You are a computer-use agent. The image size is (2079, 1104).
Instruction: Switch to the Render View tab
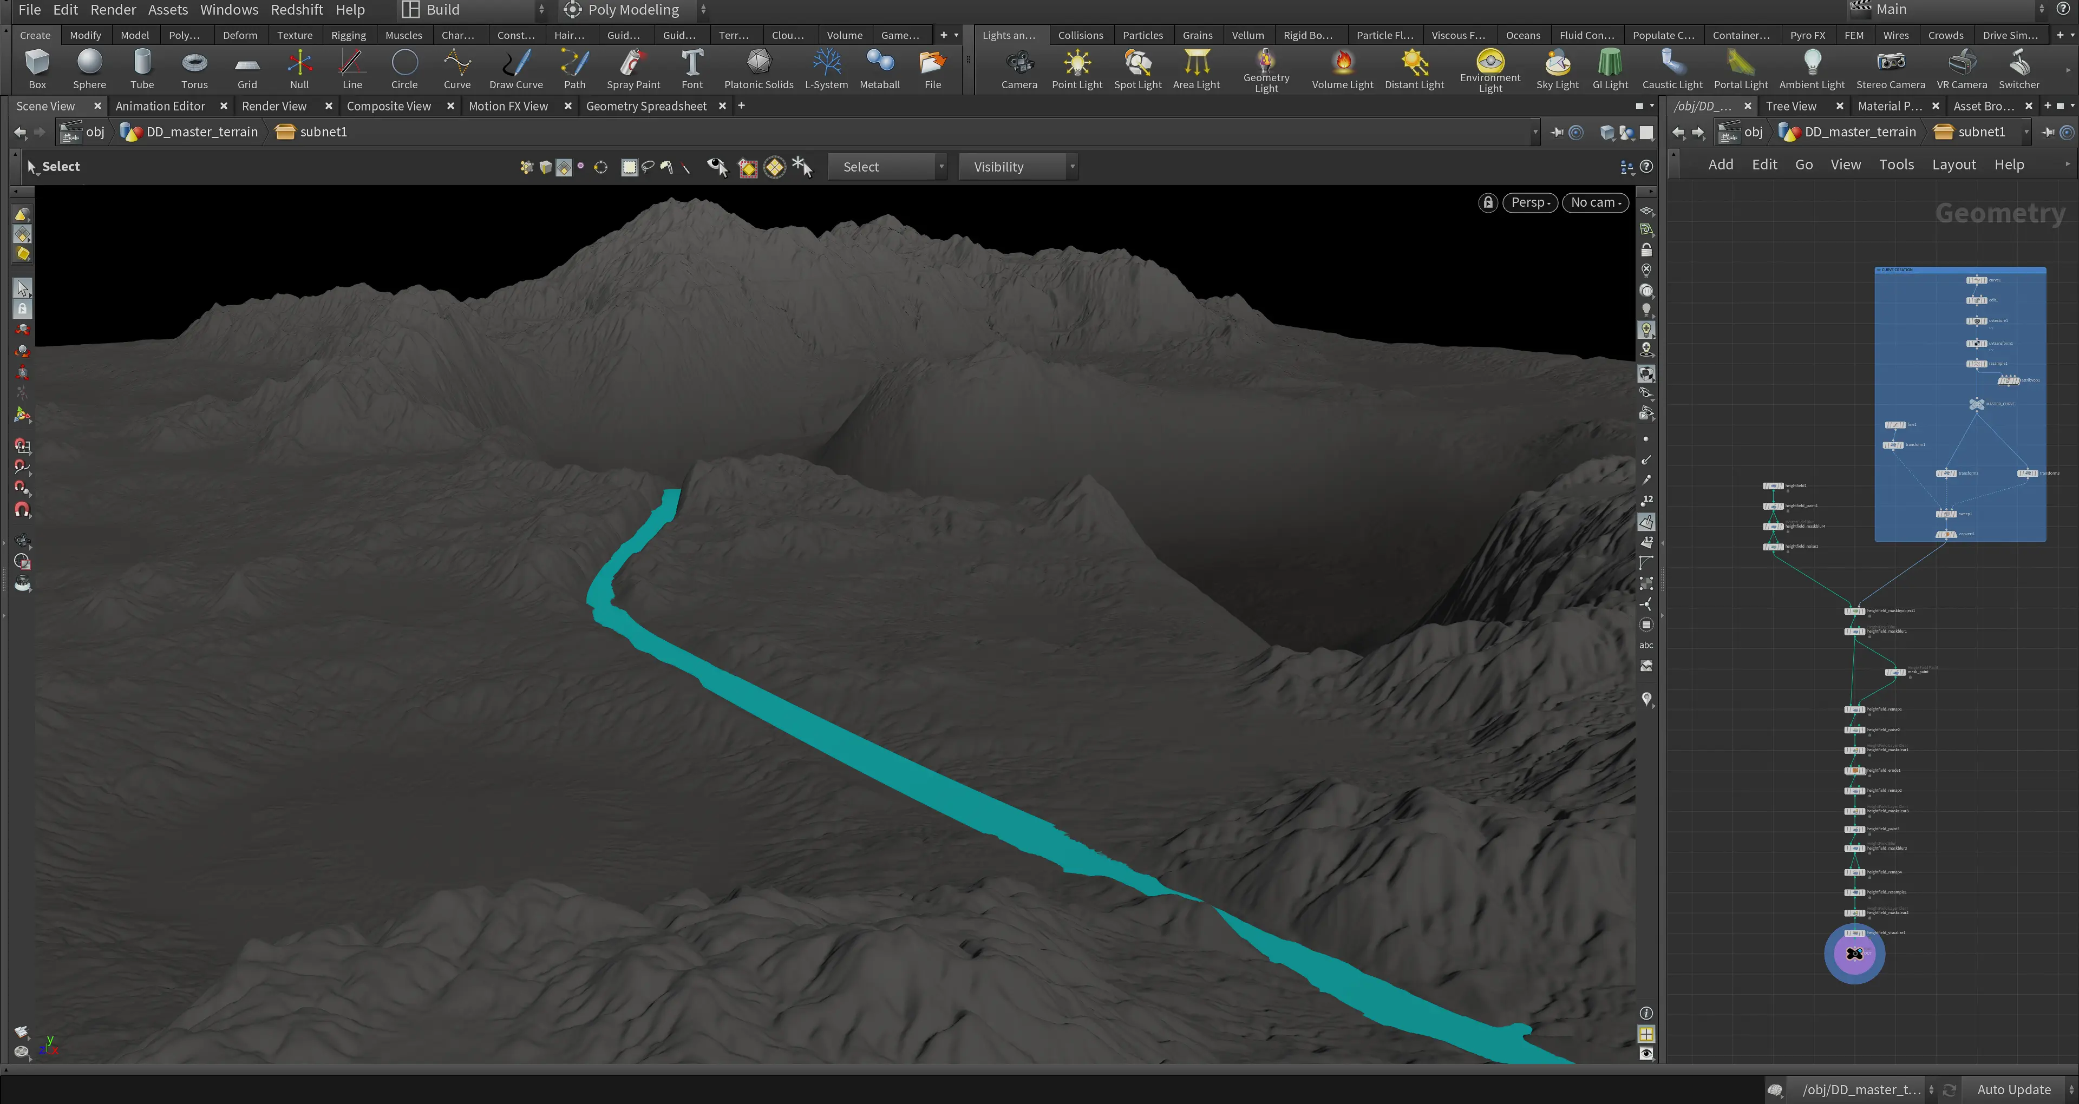[x=273, y=106]
